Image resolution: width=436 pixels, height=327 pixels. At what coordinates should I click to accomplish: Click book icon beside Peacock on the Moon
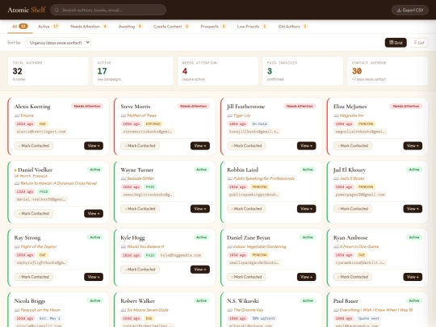17,310
